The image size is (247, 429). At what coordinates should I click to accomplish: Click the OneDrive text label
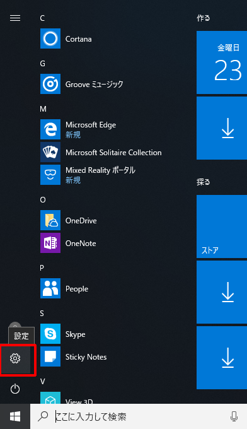pos(81,221)
